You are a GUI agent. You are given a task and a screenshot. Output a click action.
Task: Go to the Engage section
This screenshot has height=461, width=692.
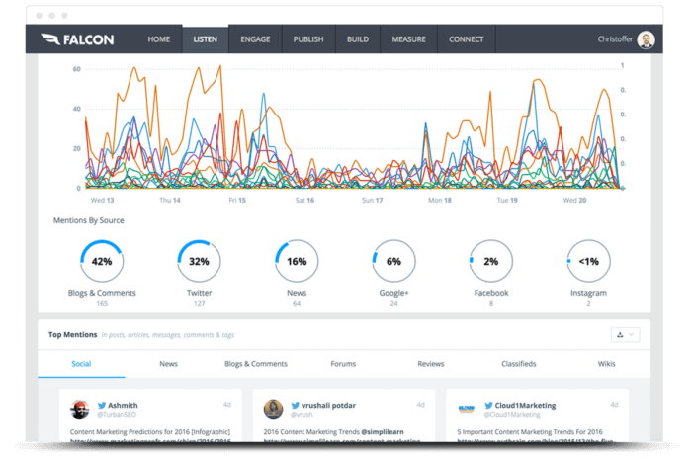click(x=255, y=39)
